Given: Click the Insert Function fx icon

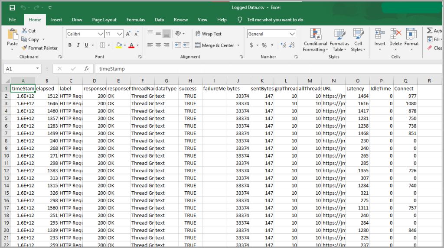Looking at the screenshot, I should click(87, 68).
